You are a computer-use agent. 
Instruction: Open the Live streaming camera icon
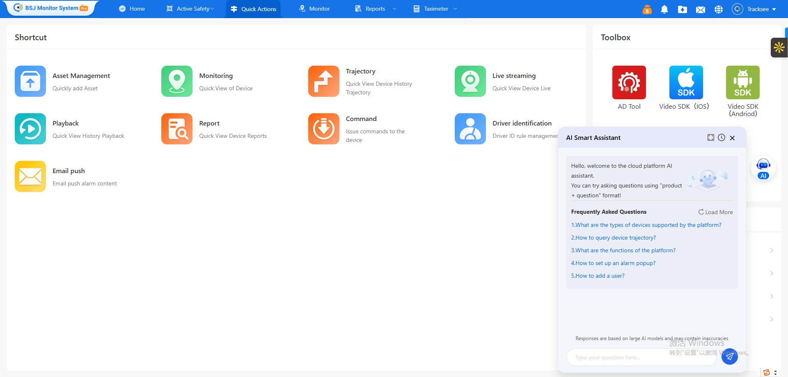click(470, 81)
